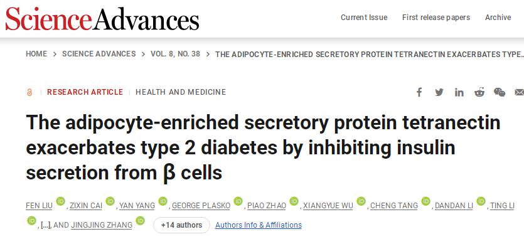
Task: Go to HOME breadcrumb link
Action: 36,54
